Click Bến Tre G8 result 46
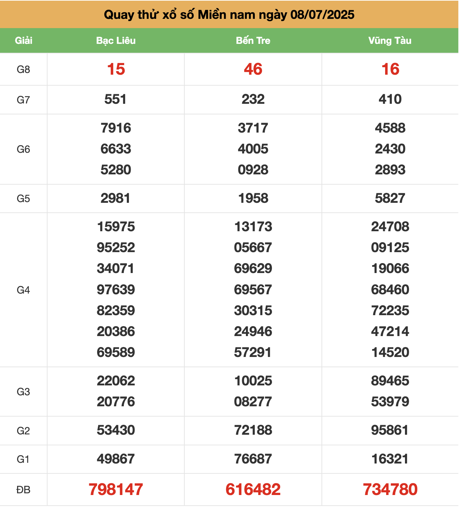The image size is (459, 507). 253,69
